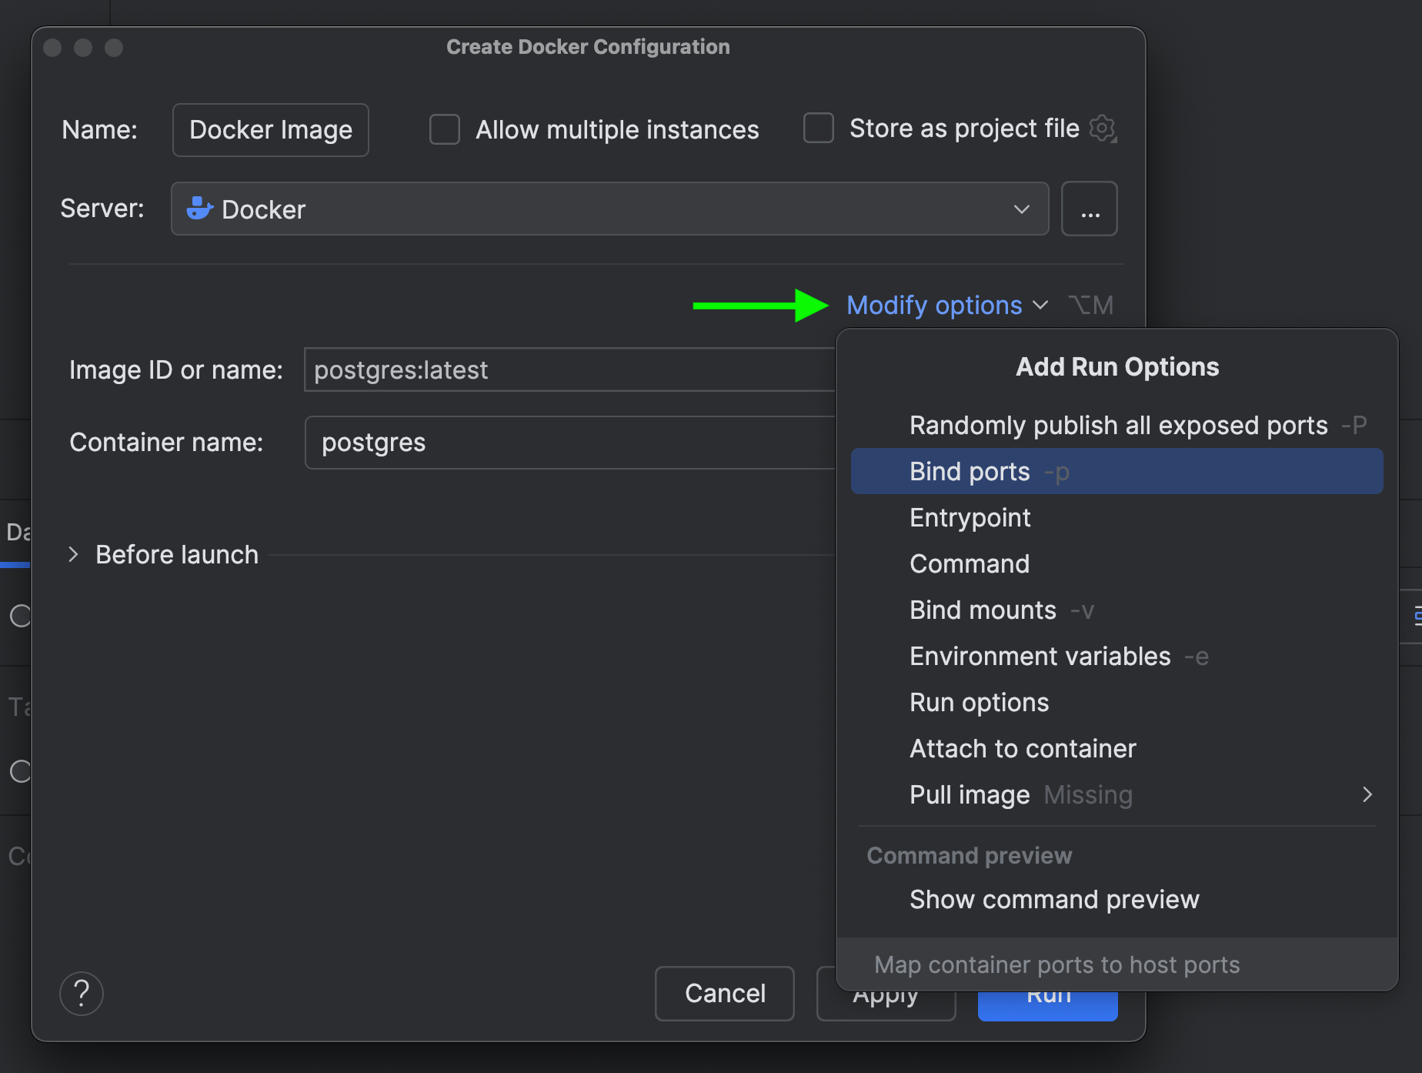The image size is (1422, 1073).
Task: Click Cancel to dismiss the dialog
Action: [x=723, y=993]
